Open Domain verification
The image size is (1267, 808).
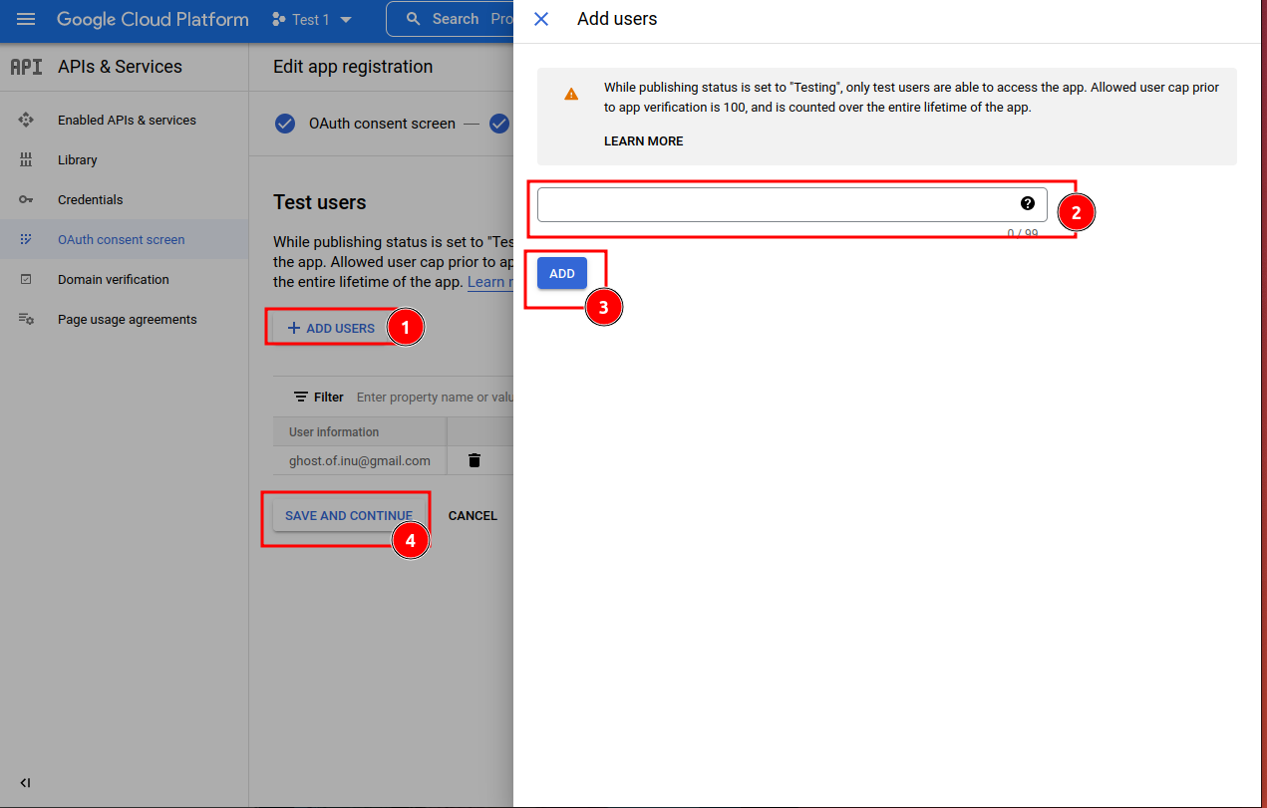(113, 279)
